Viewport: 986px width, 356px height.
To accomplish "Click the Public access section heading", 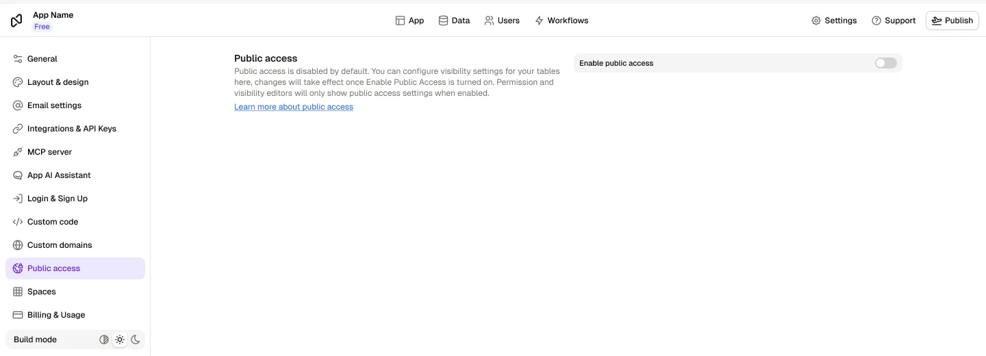I will pos(266,59).
